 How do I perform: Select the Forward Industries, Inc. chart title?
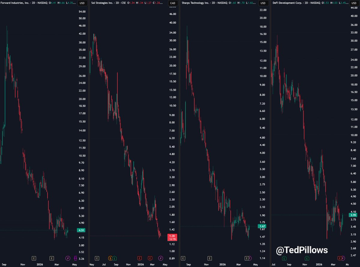15,3
